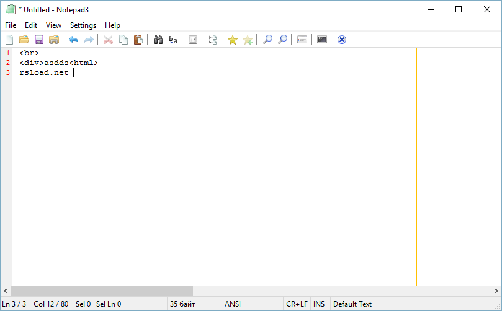
Task: Open favorites with the yellow star
Action: pos(233,40)
